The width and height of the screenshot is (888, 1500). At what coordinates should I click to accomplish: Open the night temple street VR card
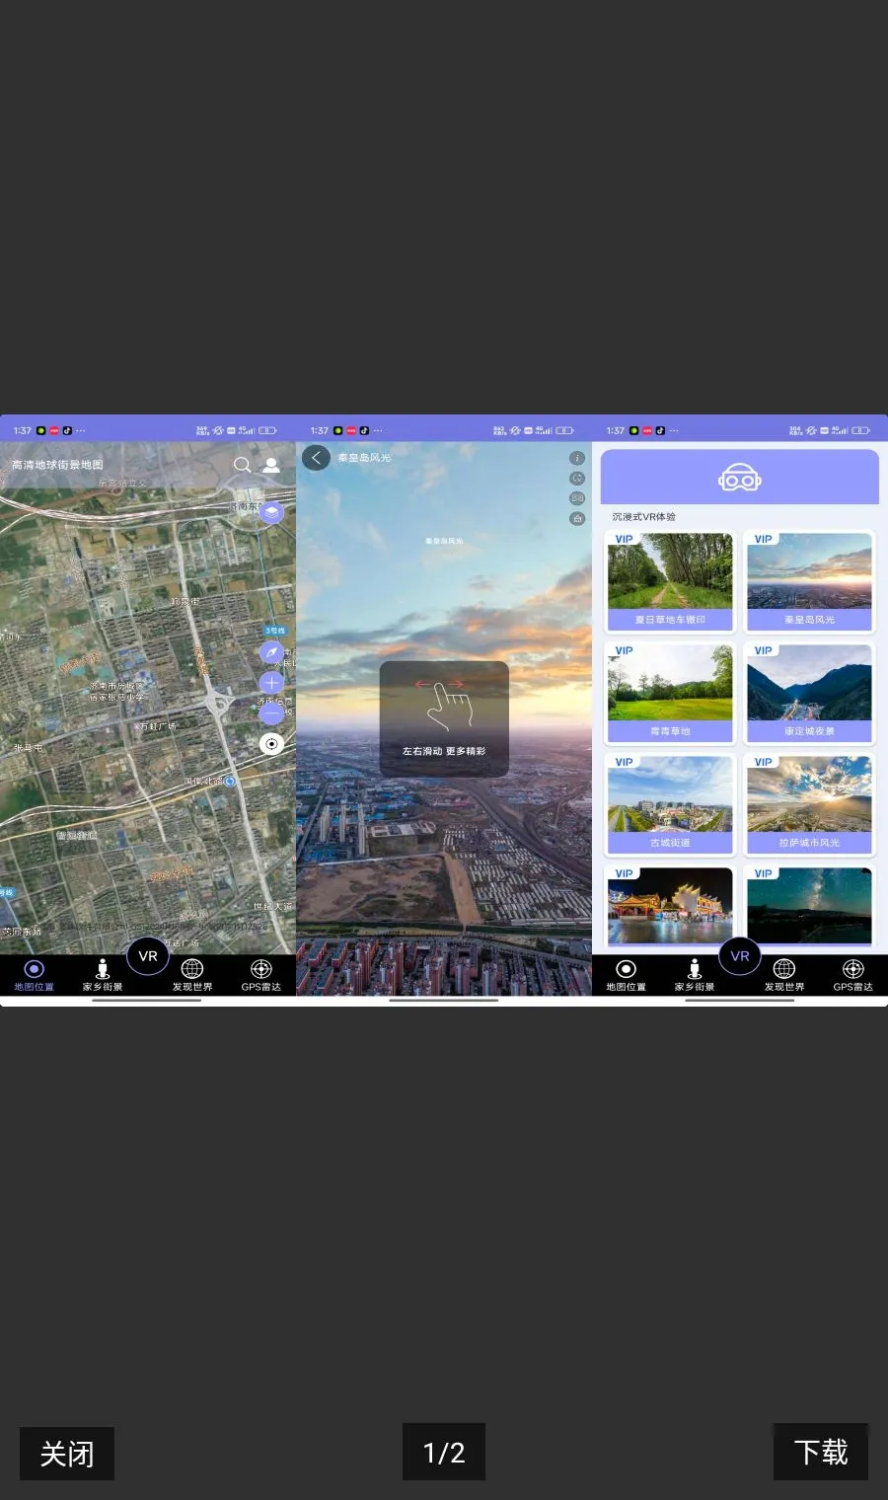point(670,906)
